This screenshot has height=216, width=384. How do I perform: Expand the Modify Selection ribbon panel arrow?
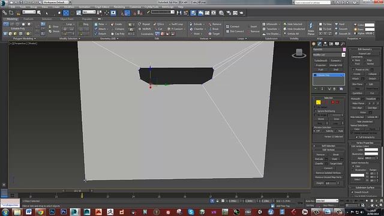[79, 38]
